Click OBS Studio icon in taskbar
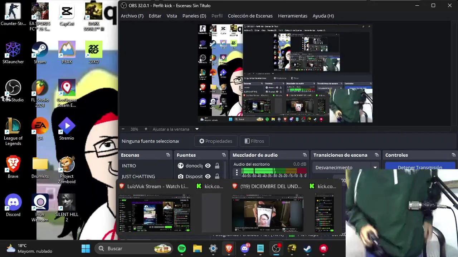Image resolution: width=458 pixels, height=257 pixels. pyautogui.click(x=276, y=248)
